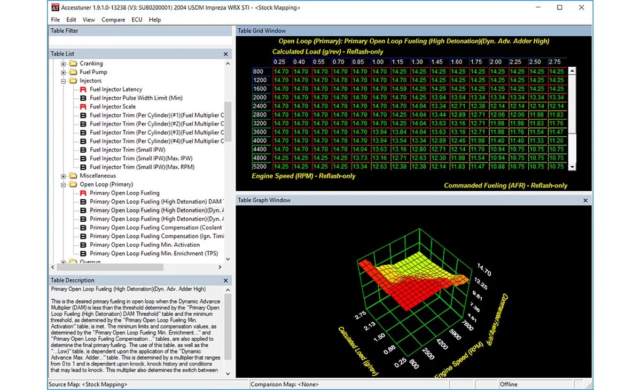This screenshot has width=641, height=390.
Task: Click icon of High Detonation DAM threshold table
Action: (x=83, y=201)
